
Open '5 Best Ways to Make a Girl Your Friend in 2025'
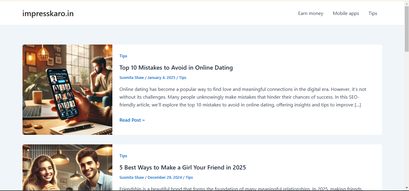(182, 167)
